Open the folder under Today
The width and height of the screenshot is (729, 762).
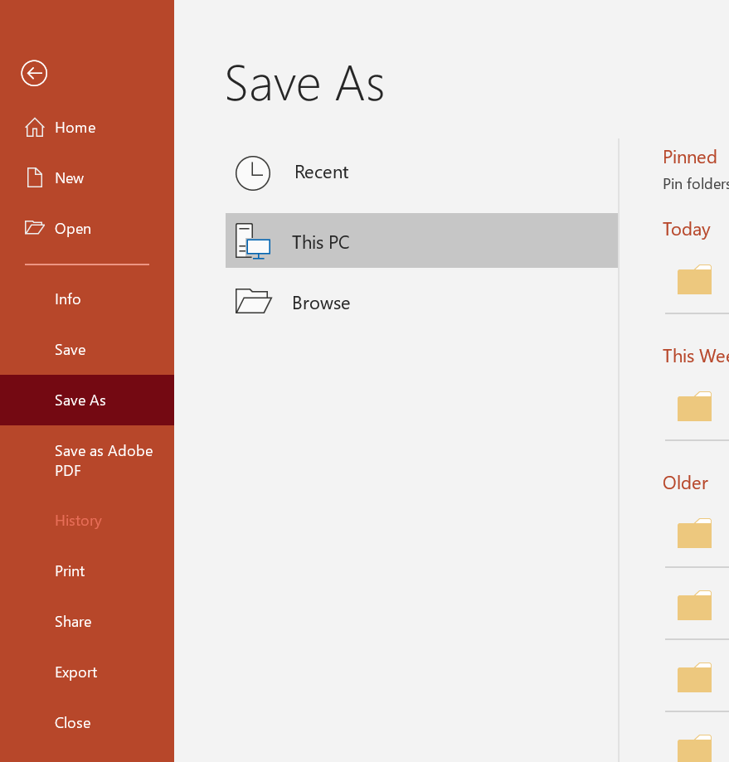point(694,279)
